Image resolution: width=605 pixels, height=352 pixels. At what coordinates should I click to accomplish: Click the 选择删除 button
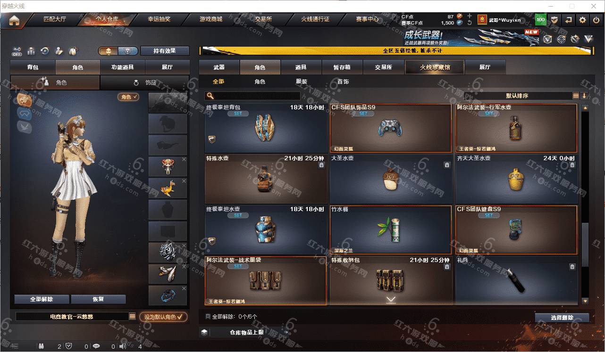562,318
